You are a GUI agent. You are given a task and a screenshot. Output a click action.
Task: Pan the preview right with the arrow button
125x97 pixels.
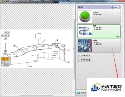[x=8, y=35]
